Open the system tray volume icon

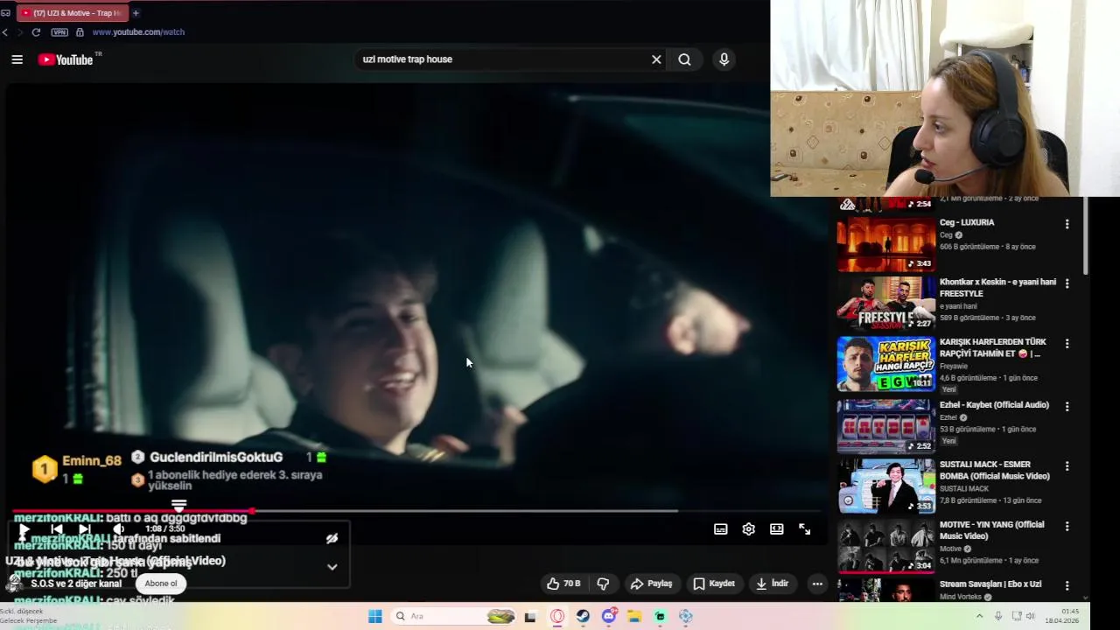1030,616
